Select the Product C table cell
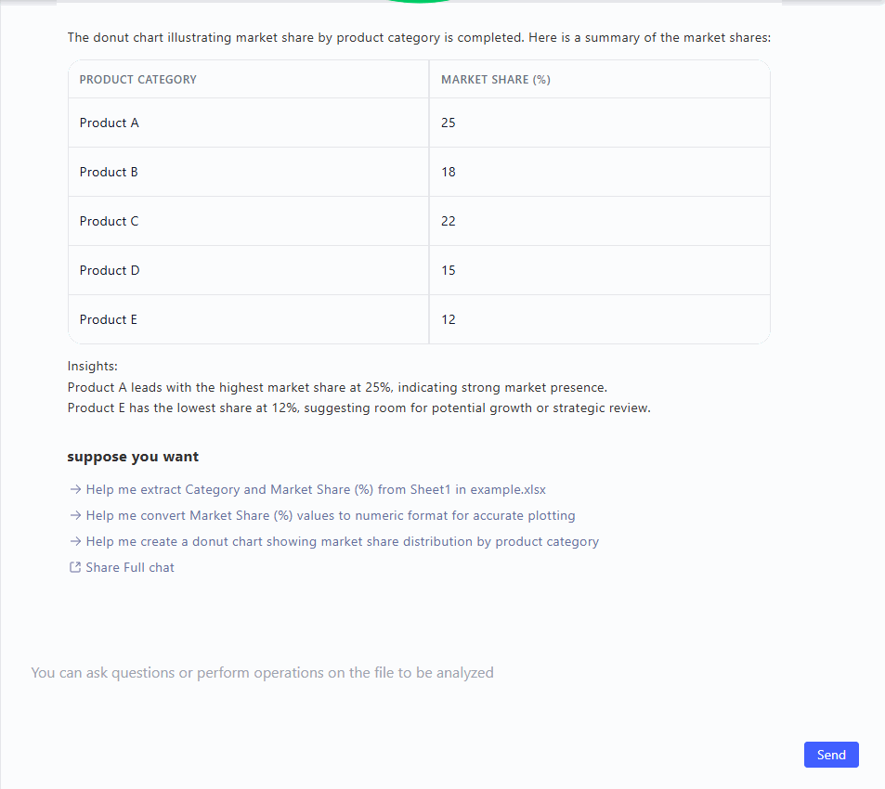 click(x=110, y=221)
